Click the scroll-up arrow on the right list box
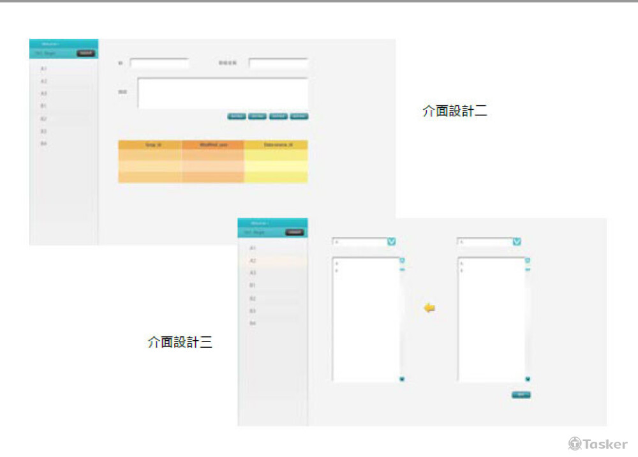This screenshot has height=457, width=638. (528, 260)
